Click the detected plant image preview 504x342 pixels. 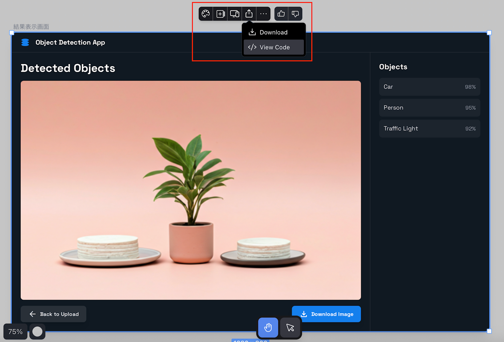(x=191, y=190)
